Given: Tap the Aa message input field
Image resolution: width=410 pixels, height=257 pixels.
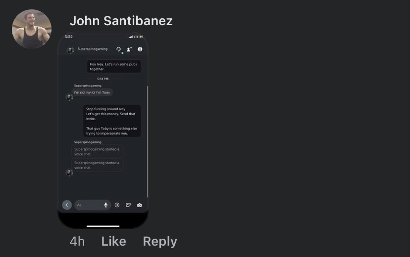Looking at the screenshot, I should pyautogui.click(x=93, y=205).
